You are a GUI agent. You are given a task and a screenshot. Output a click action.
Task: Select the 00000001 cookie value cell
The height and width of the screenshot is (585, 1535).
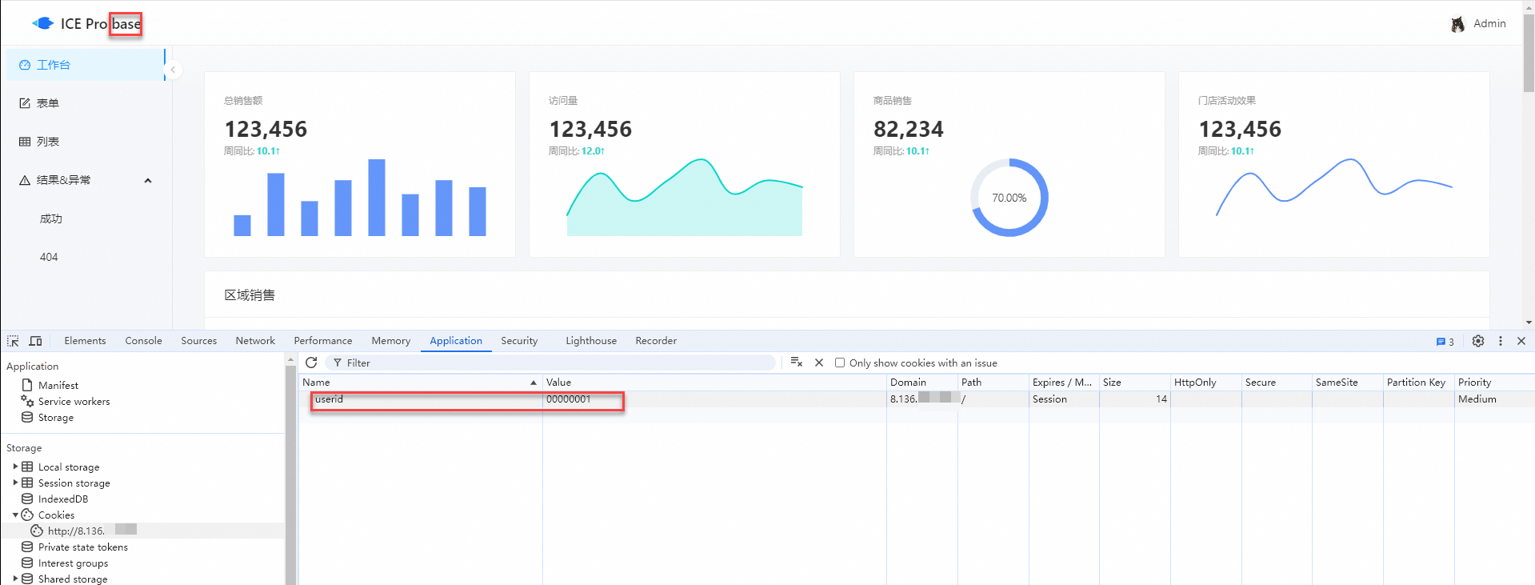(714, 399)
